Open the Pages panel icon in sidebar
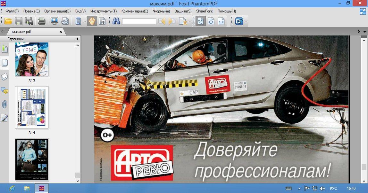368x193 pixels. pos(4,63)
